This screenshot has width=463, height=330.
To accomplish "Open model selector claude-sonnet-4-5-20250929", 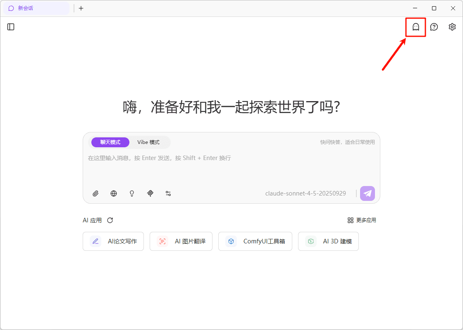I will (x=305, y=193).
